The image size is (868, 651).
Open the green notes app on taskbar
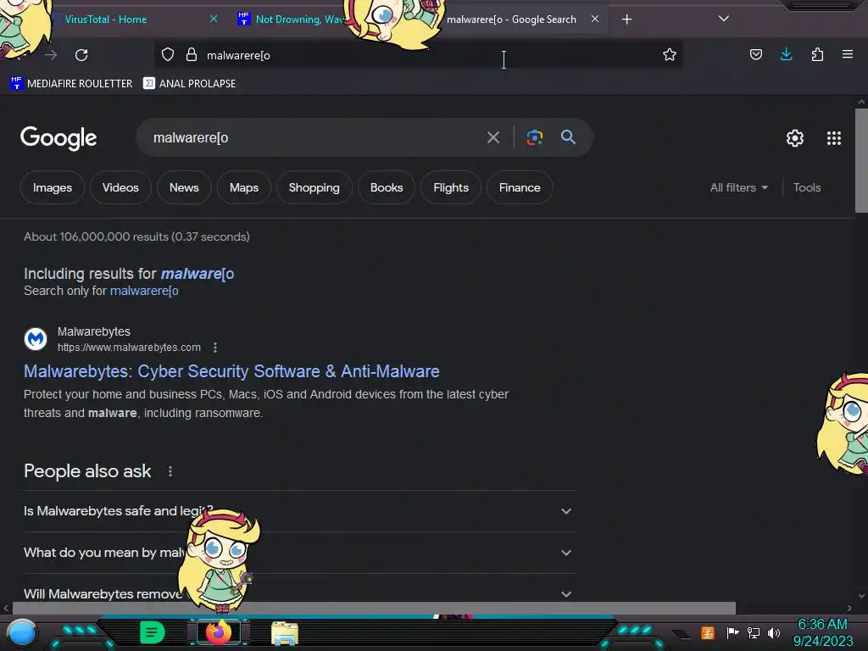point(153,632)
